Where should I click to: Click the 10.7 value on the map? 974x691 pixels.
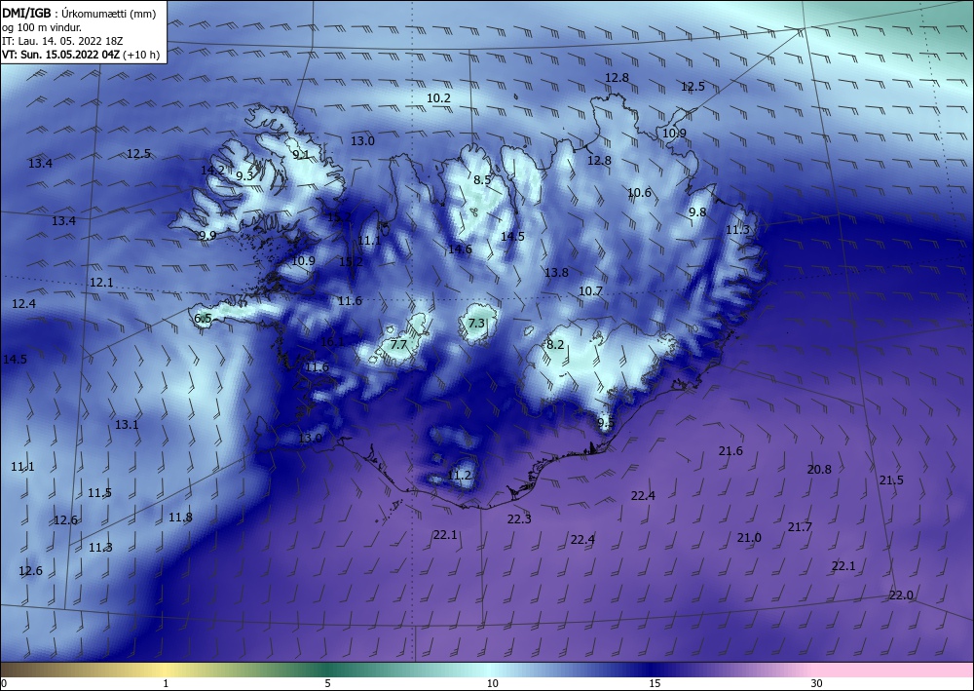(591, 290)
